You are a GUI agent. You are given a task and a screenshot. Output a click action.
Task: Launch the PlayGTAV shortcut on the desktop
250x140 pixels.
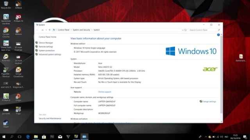click(x=6, y=72)
